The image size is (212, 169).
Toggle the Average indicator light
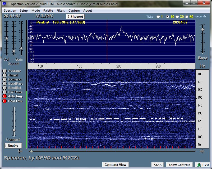coord(4,71)
